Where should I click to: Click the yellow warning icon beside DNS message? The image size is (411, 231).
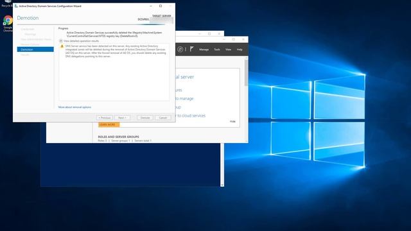[62, 46]
